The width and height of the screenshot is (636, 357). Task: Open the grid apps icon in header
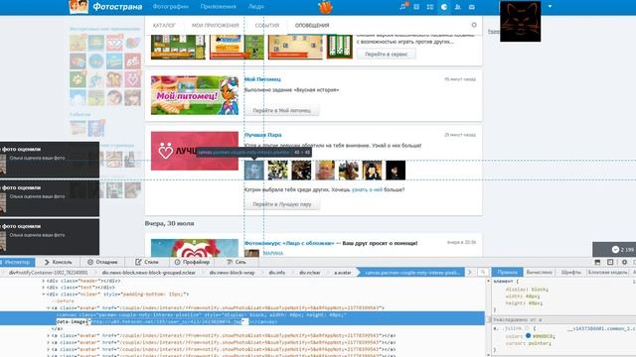(430, 7)
